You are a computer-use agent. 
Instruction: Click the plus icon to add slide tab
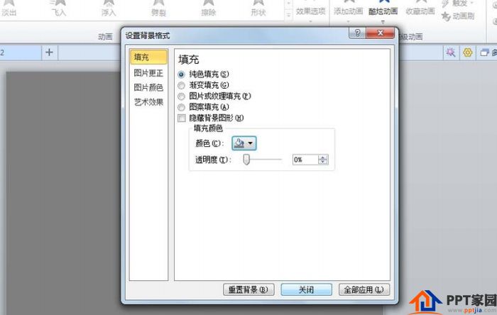point(49,52)
